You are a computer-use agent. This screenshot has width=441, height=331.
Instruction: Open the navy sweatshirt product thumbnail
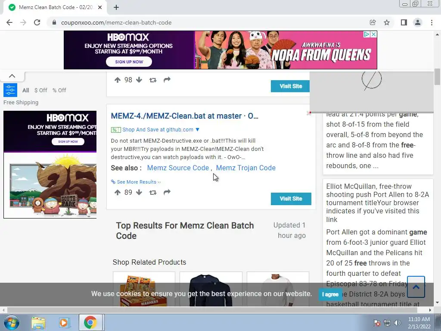pos(211,289)
